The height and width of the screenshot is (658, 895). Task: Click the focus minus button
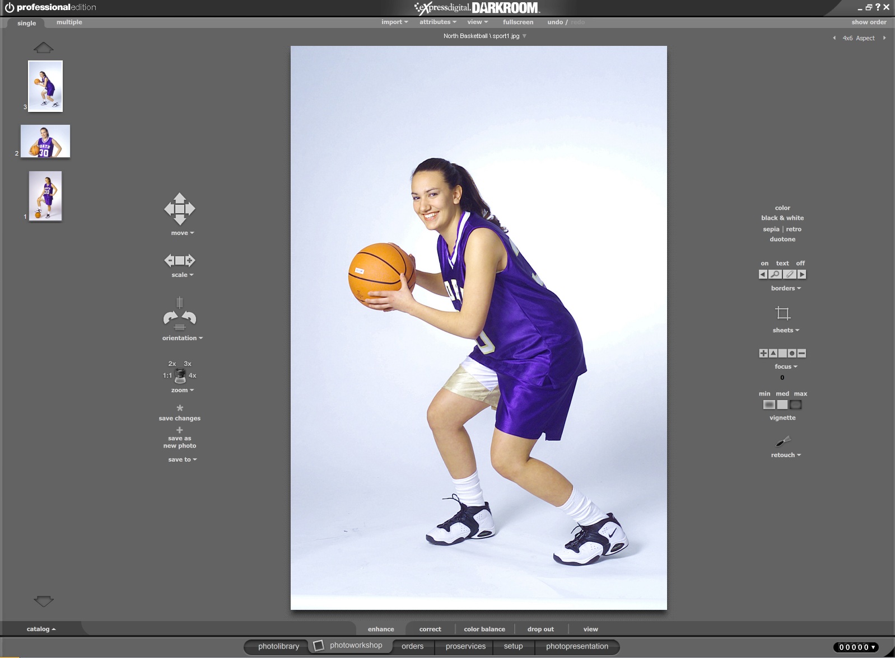click(801, 353)
